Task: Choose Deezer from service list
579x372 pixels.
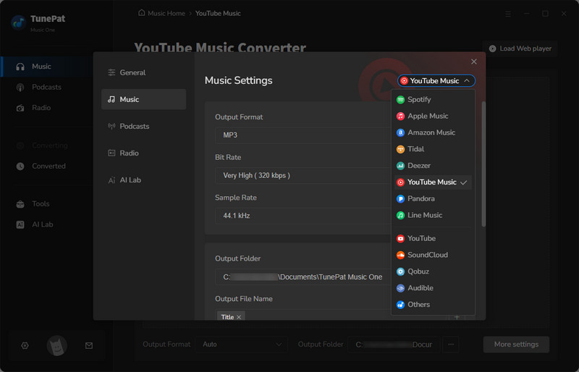Action: 433,166
